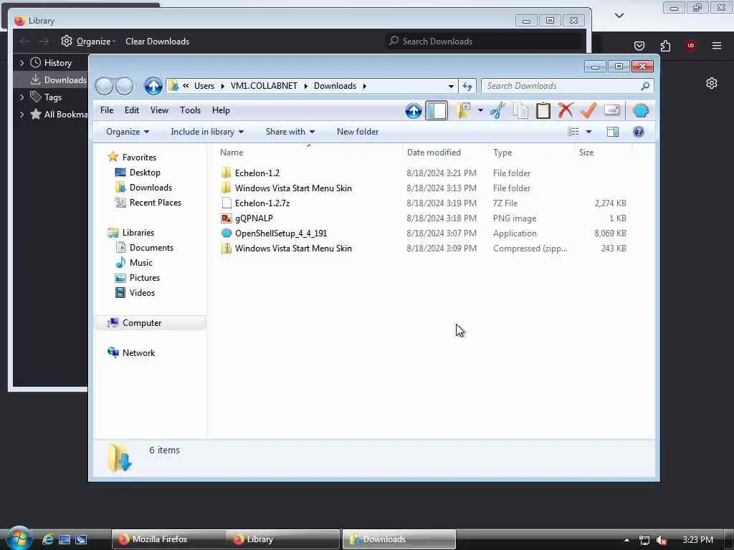Open the File menu
Image resolution: width=734 pixels, height=550 pixels.
[107, 110]
